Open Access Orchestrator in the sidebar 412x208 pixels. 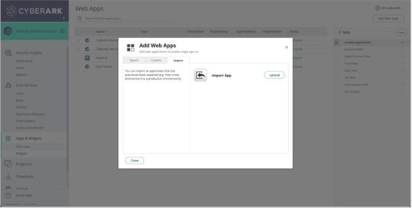coord(30,127)
